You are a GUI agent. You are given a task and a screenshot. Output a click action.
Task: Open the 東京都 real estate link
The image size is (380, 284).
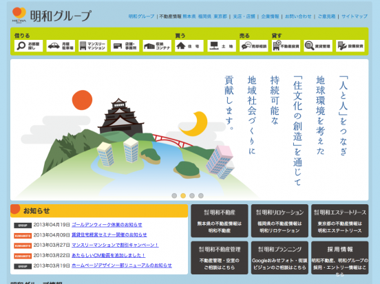pos(220,17)
